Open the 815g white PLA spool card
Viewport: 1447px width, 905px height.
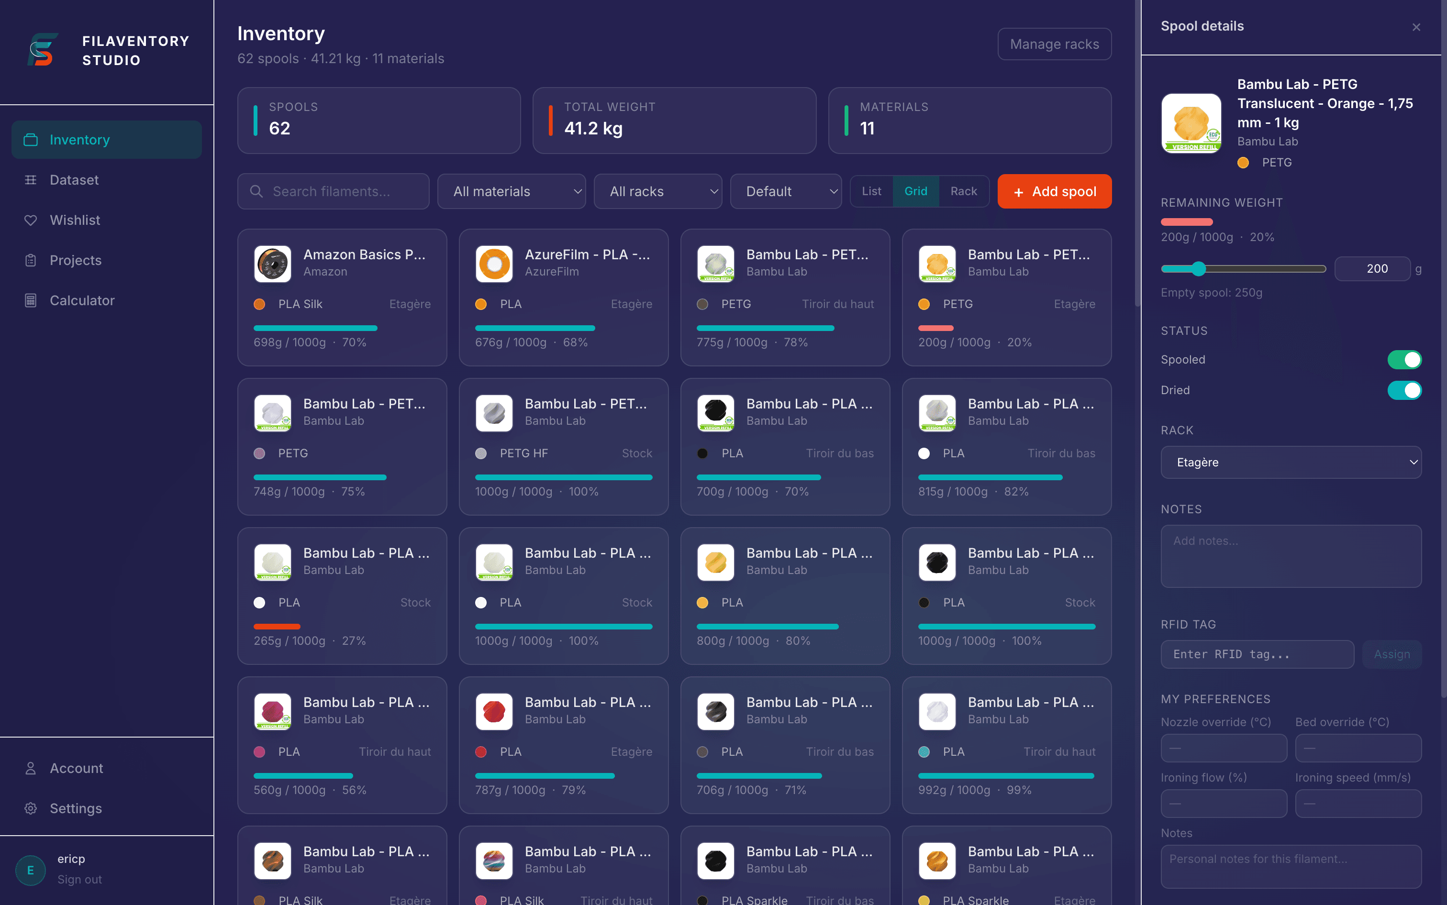[x=1006, y=446]
